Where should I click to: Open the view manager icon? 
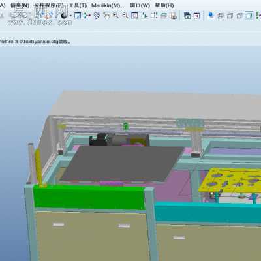pos(173,16)
